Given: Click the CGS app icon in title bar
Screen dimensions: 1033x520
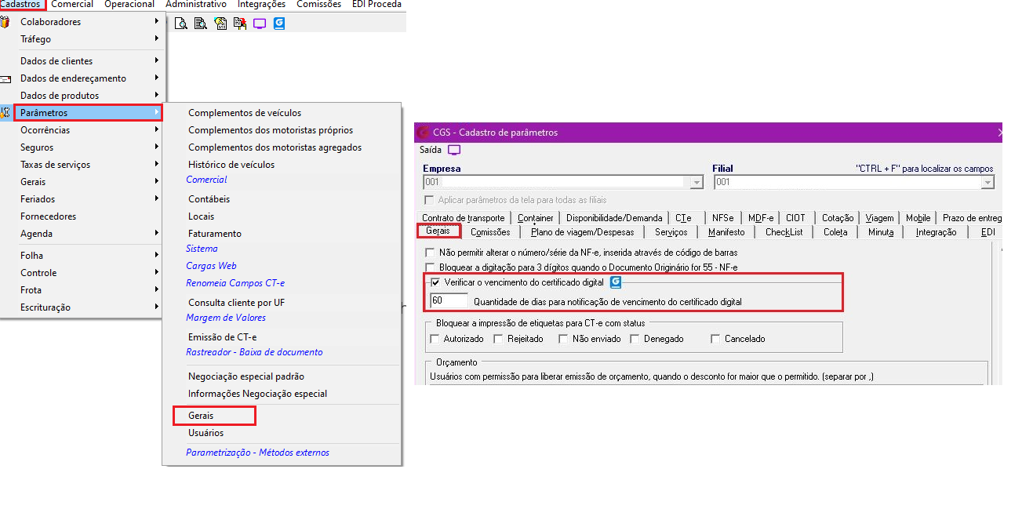Looking at the screenshot, I should [x=424, y=133].
